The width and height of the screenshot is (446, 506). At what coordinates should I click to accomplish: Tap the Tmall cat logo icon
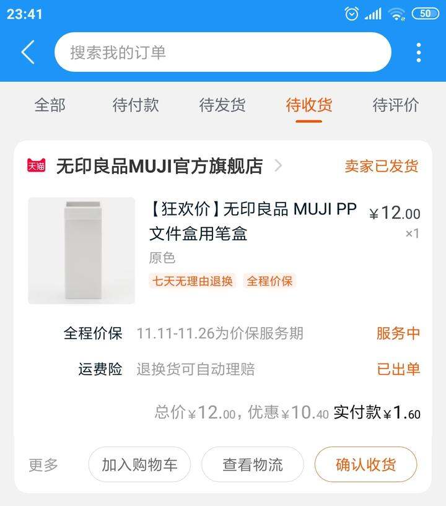coord(36,165)
